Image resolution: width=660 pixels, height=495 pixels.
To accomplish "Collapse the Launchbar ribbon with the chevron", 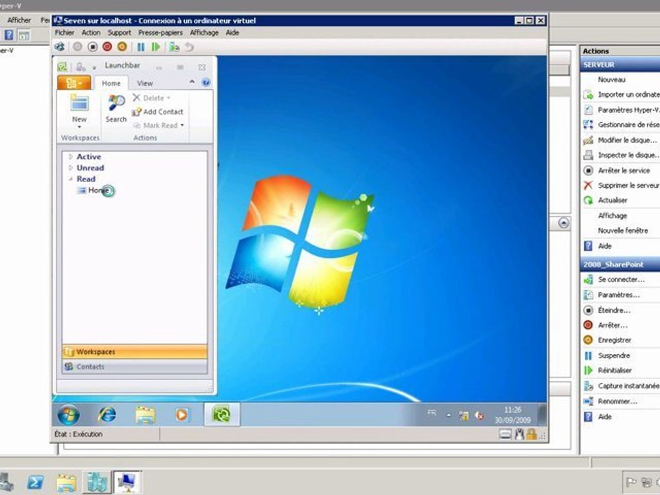I will point(192,82).
